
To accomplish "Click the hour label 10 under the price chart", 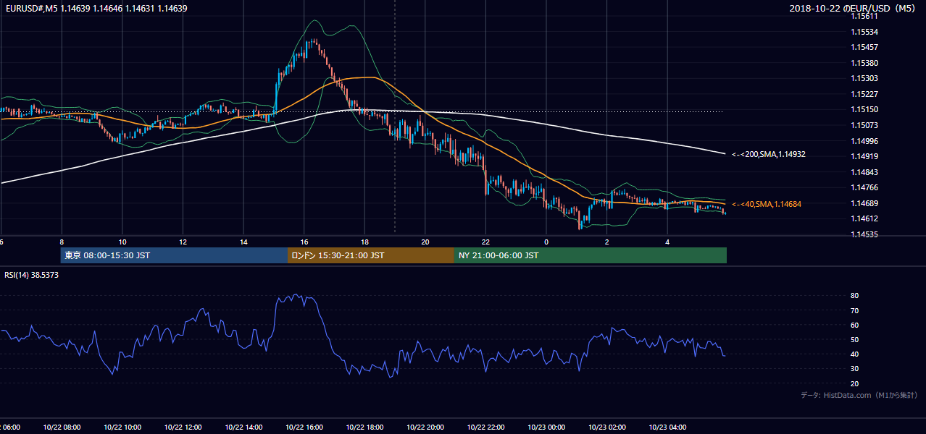I will click(122, 242).
